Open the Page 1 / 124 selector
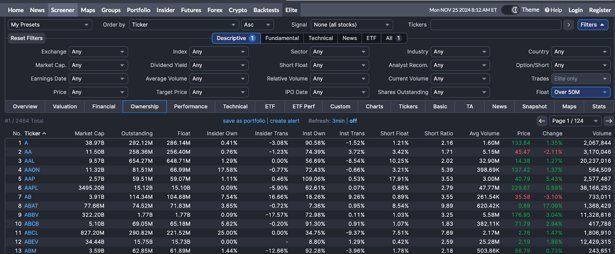 [575, 121]
